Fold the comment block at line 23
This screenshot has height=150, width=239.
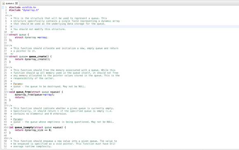pos(8,67)
